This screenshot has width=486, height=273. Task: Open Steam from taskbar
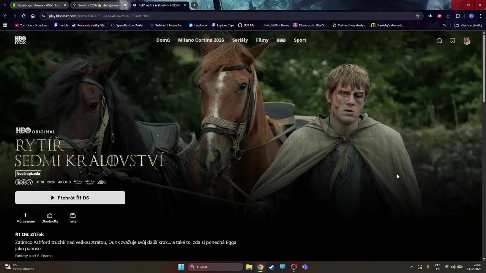271,267
